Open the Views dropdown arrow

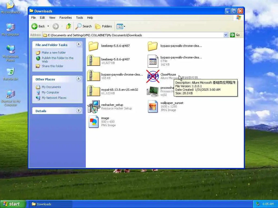124,27
